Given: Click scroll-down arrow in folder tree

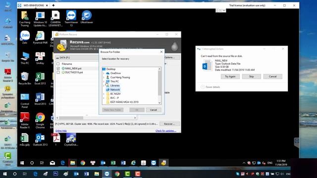Looking at the screenshot, I should pos(159,103).
